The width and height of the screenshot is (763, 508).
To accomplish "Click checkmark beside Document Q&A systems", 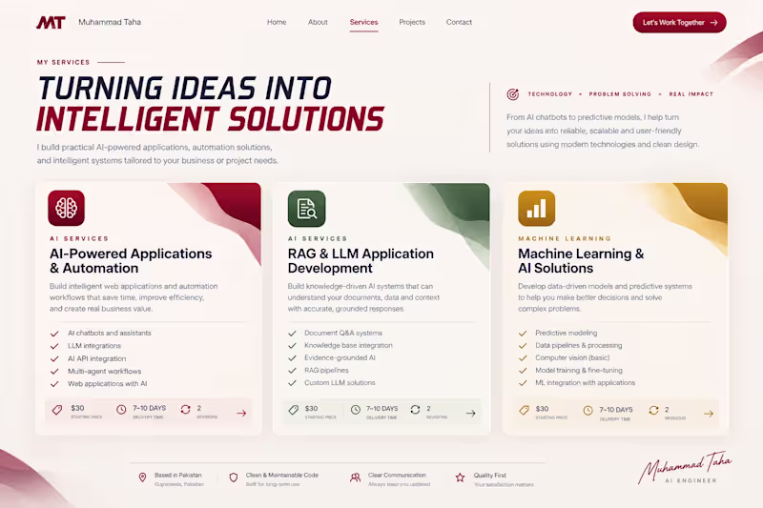I will point(292,334).
